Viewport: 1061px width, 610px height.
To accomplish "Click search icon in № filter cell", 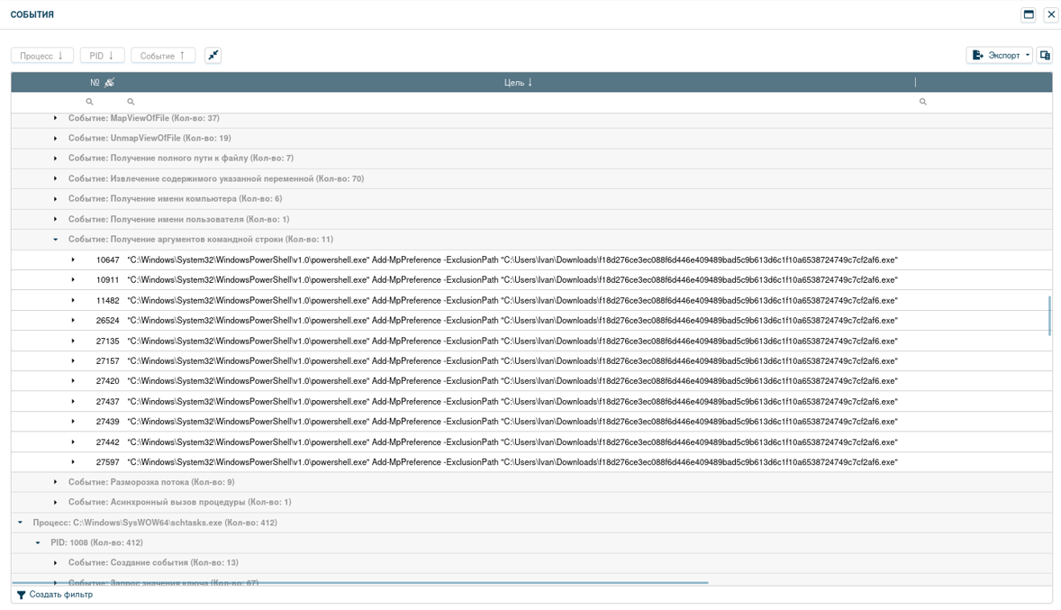I will [x=89, y=102].
